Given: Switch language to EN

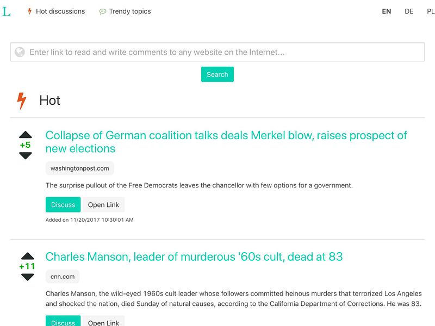Looking at the screenshot, I should coord(387,11).
